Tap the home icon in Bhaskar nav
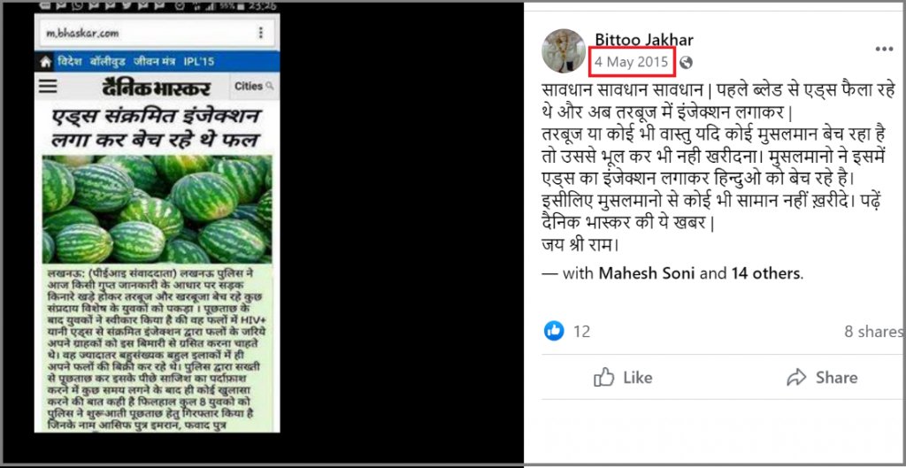The height and width of the screenshot is (468, 906). [46, 61]
